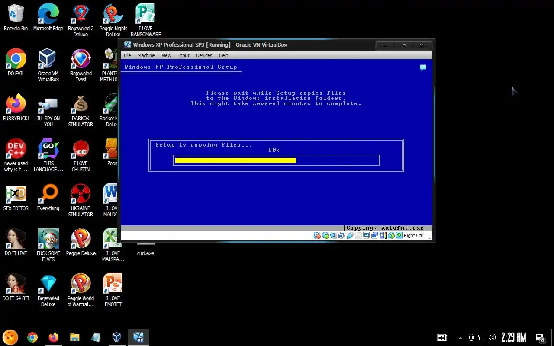554x346 pixels.
Task: Click the DO EVIL Chrome desktop shortcut
Action: (16, 63)
